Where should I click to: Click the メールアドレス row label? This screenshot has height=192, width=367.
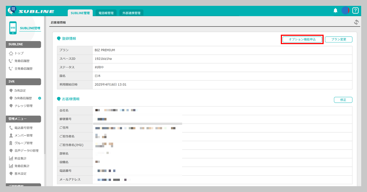(x=70, y=180)
